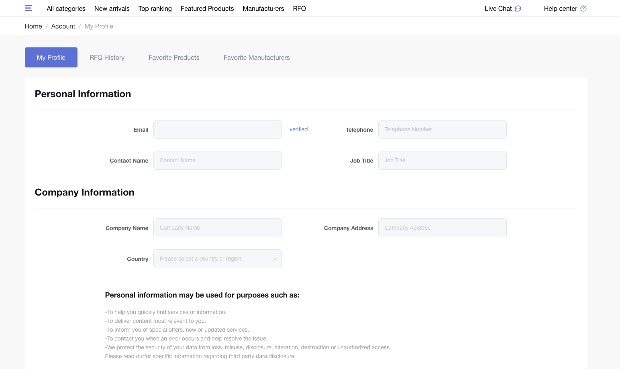The width and height of the screenshot is (620, 369).
Task: Click 'Personal information may be used' heading
Action: 202,295
